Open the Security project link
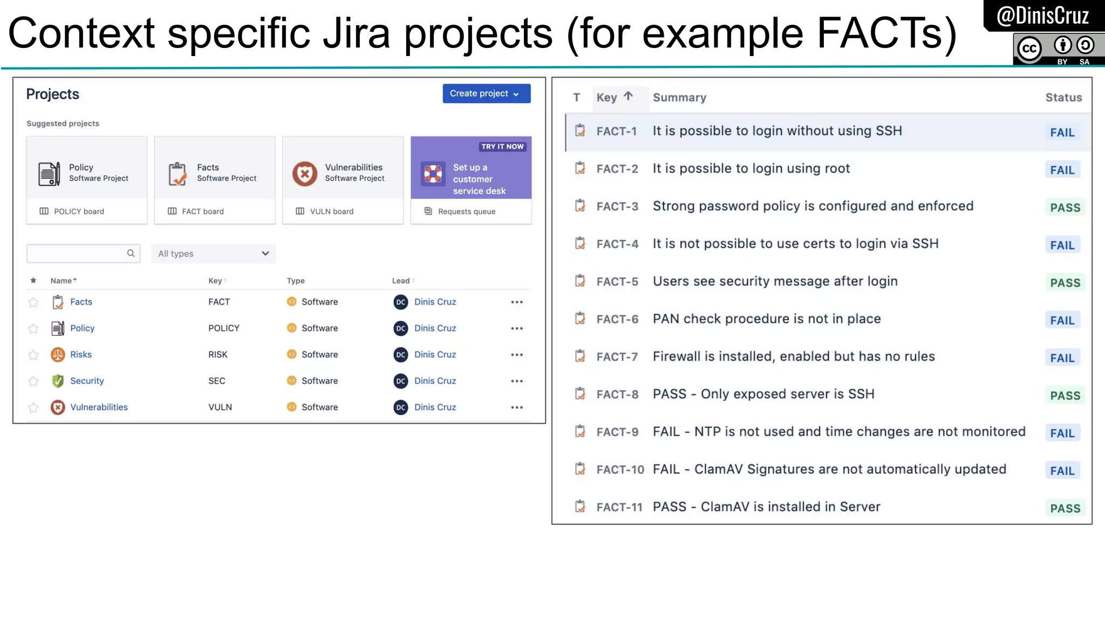This screenshot has height=621, width=1105. click(87, 381)
